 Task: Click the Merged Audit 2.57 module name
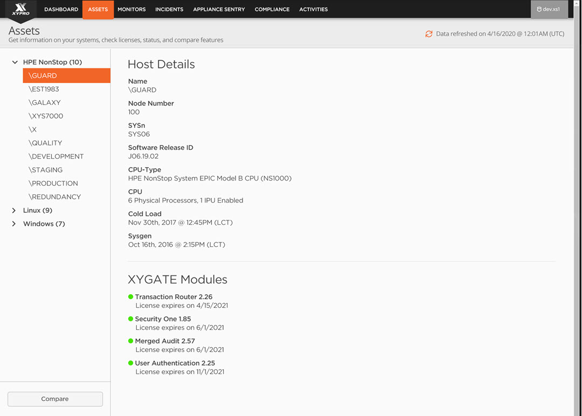(x=165, y=341)
